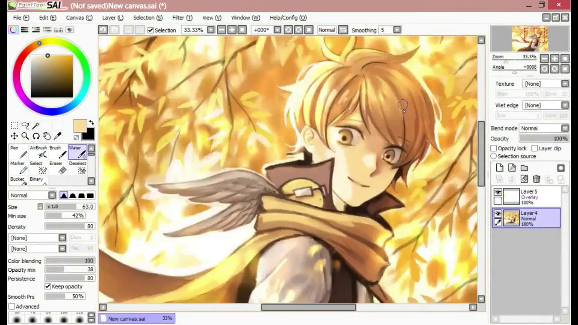Undo the last action in toolbar
The width and height of the screenshot is (578, 325).
[103, 30]
